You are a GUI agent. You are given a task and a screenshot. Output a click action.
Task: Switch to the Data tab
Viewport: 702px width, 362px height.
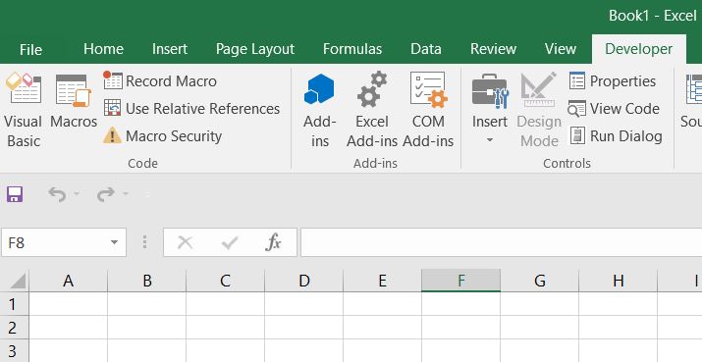pos(426,49)
